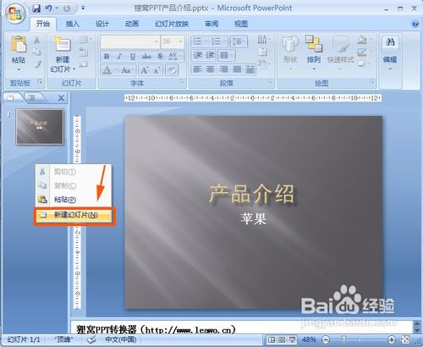The image size is (423, 347).
Task: Open character spacing AV dropdown
Action: pos(174,57)
